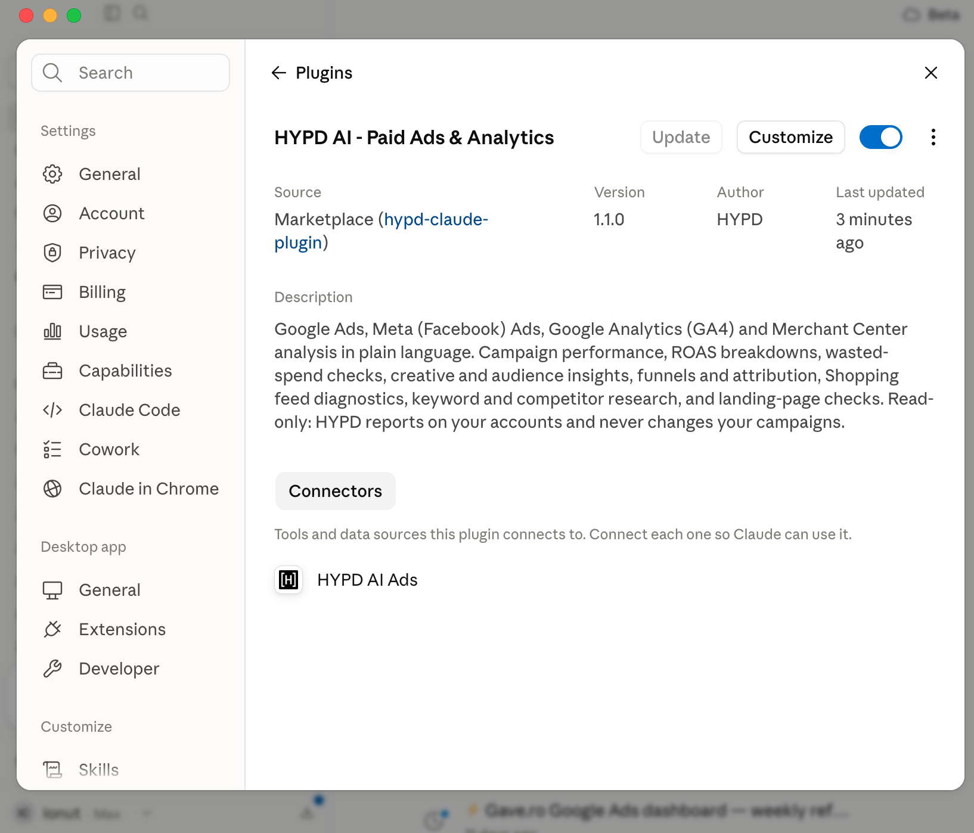Click the search icon in background title bar
The height and width of the screenshot is (833, 974).
tap(140, 13)
